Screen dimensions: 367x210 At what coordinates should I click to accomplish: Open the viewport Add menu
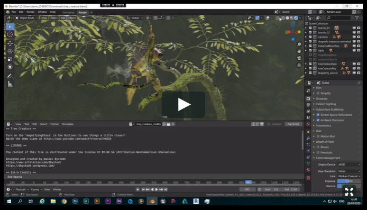63,18
